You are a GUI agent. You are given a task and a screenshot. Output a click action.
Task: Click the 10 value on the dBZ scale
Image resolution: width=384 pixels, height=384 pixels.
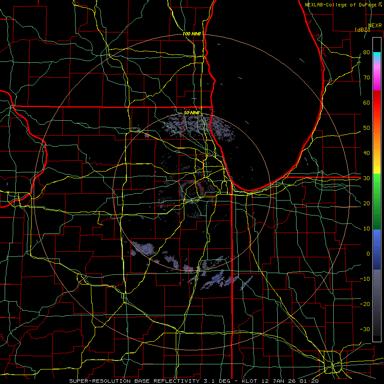point(367,229)
